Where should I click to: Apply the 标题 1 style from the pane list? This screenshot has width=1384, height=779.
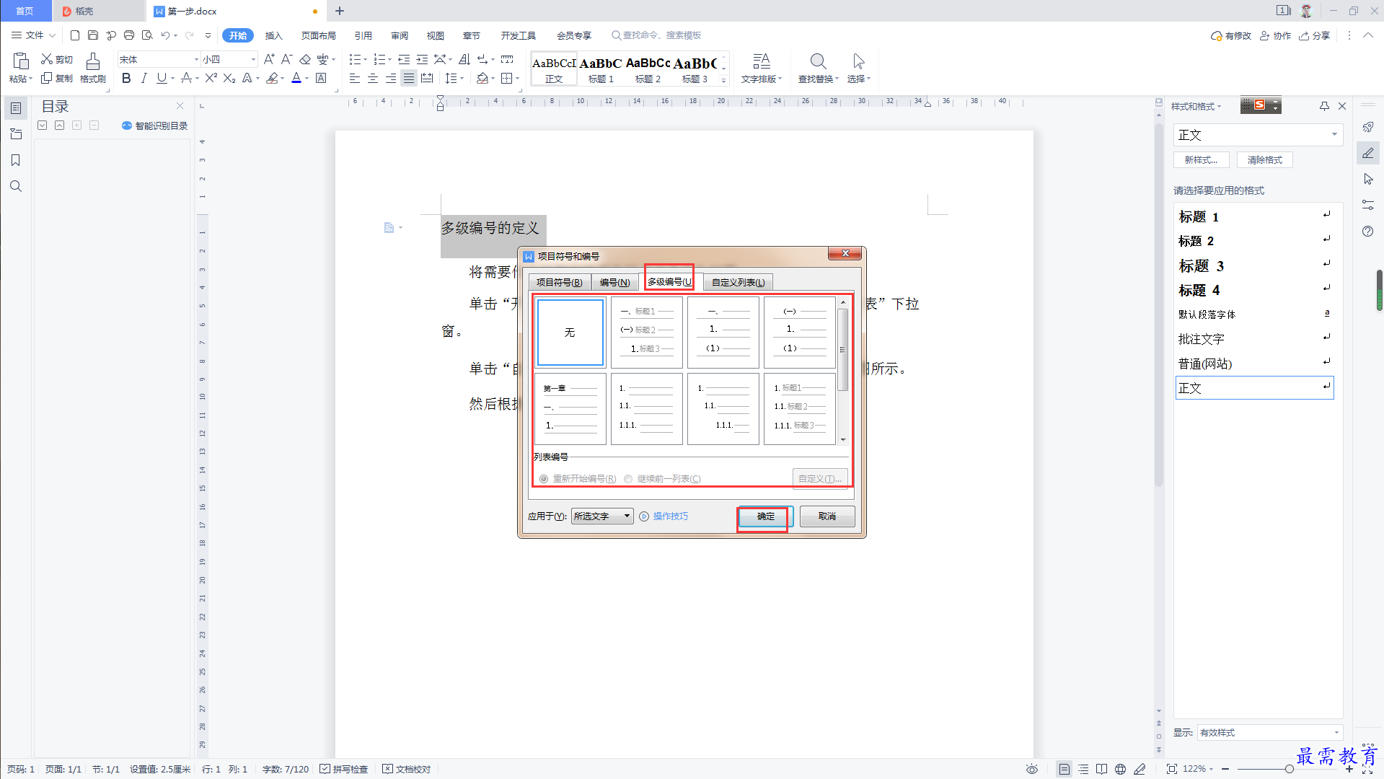point(1254,216)
